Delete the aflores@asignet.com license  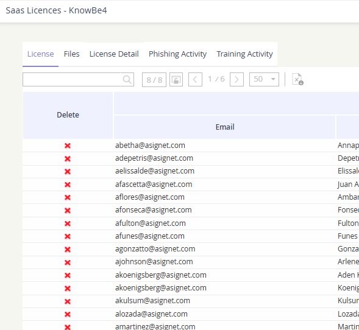click(68, 197)
